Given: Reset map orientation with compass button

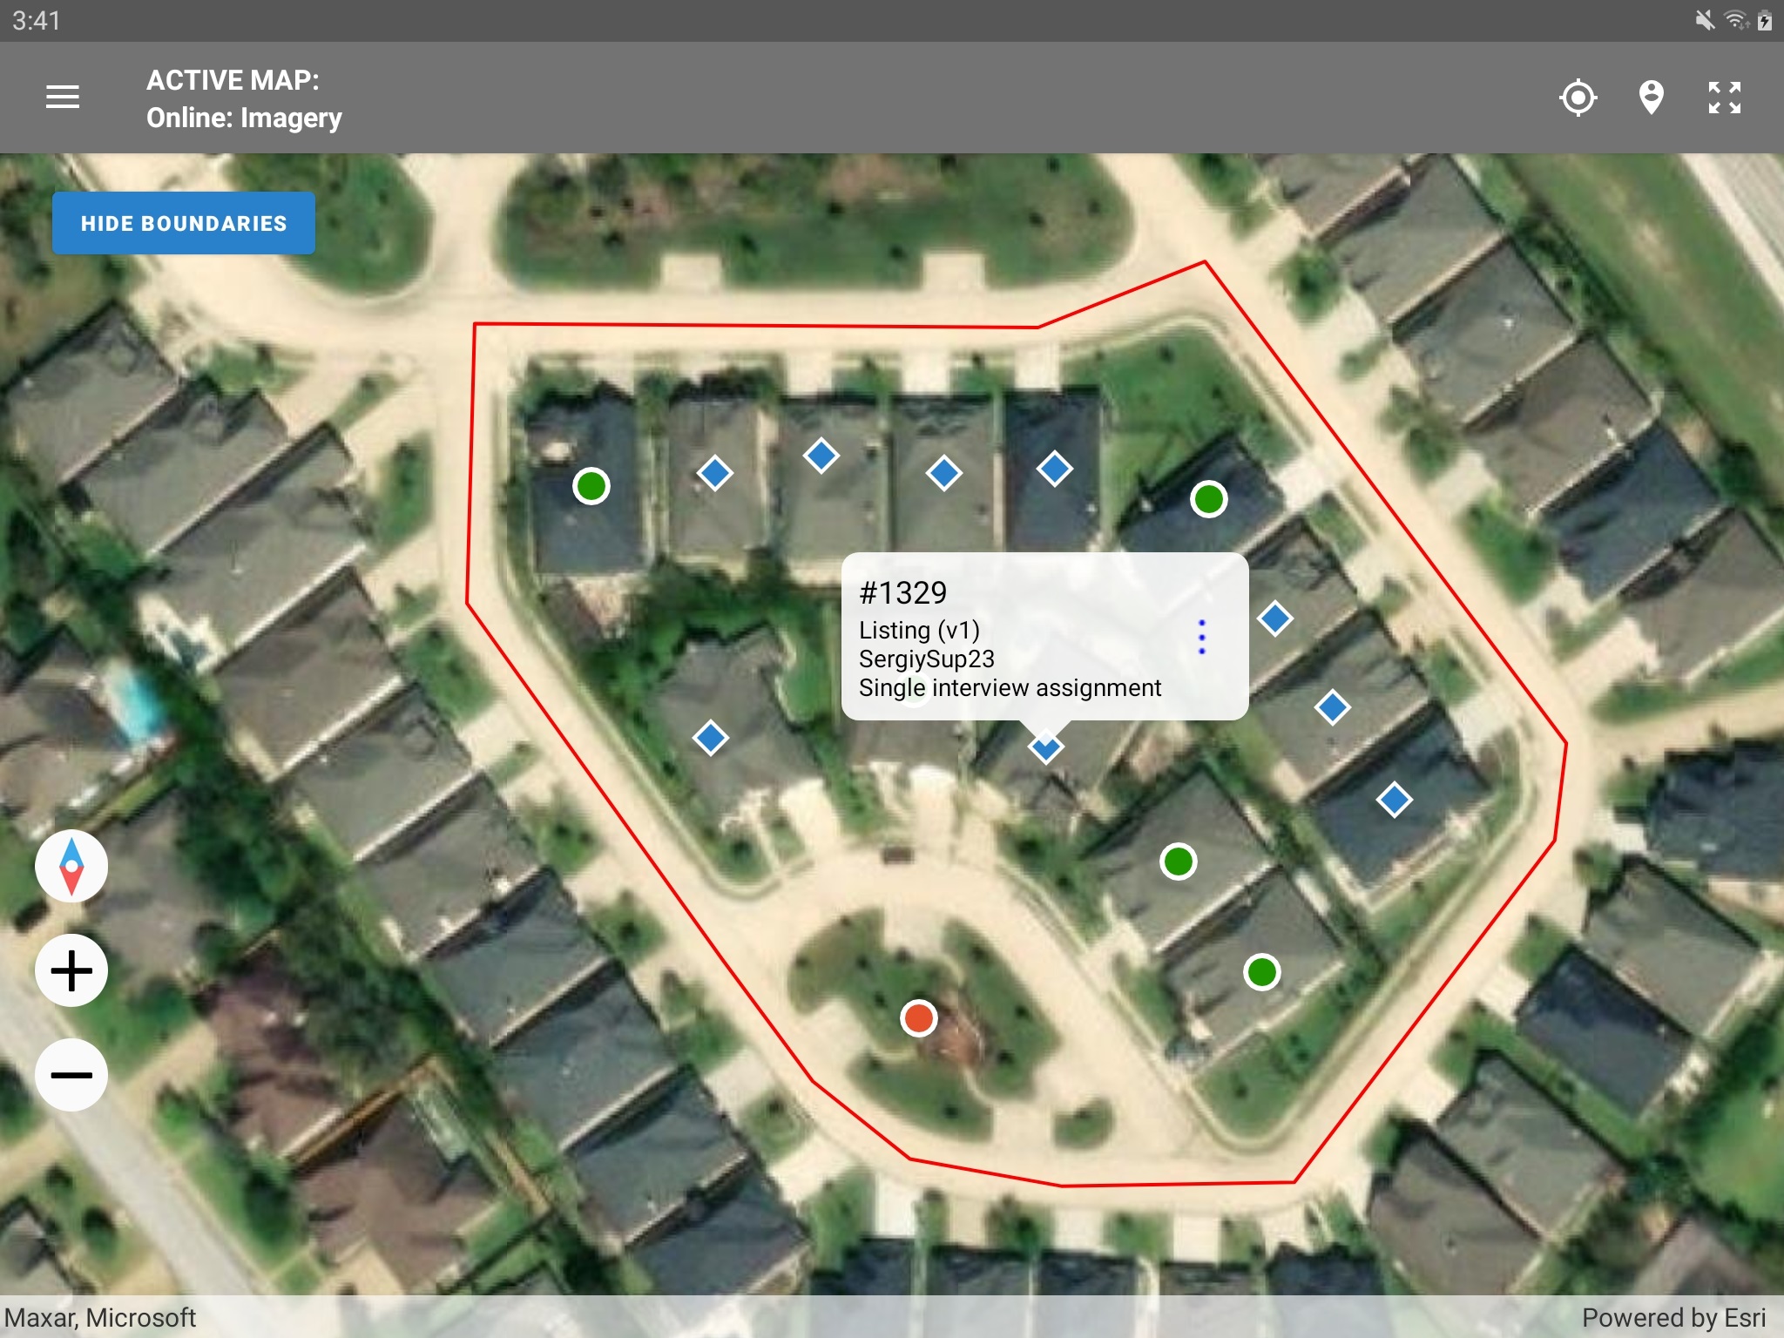Looking at the screenshot, I should tap(71, 866).
